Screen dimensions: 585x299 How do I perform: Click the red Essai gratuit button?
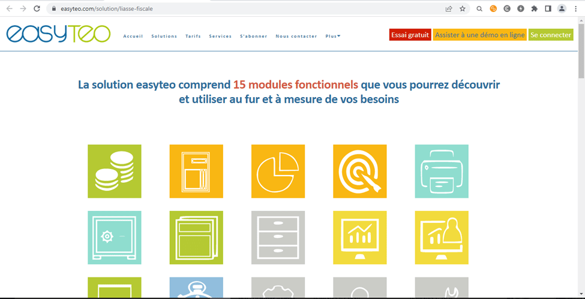pos(410,35)
